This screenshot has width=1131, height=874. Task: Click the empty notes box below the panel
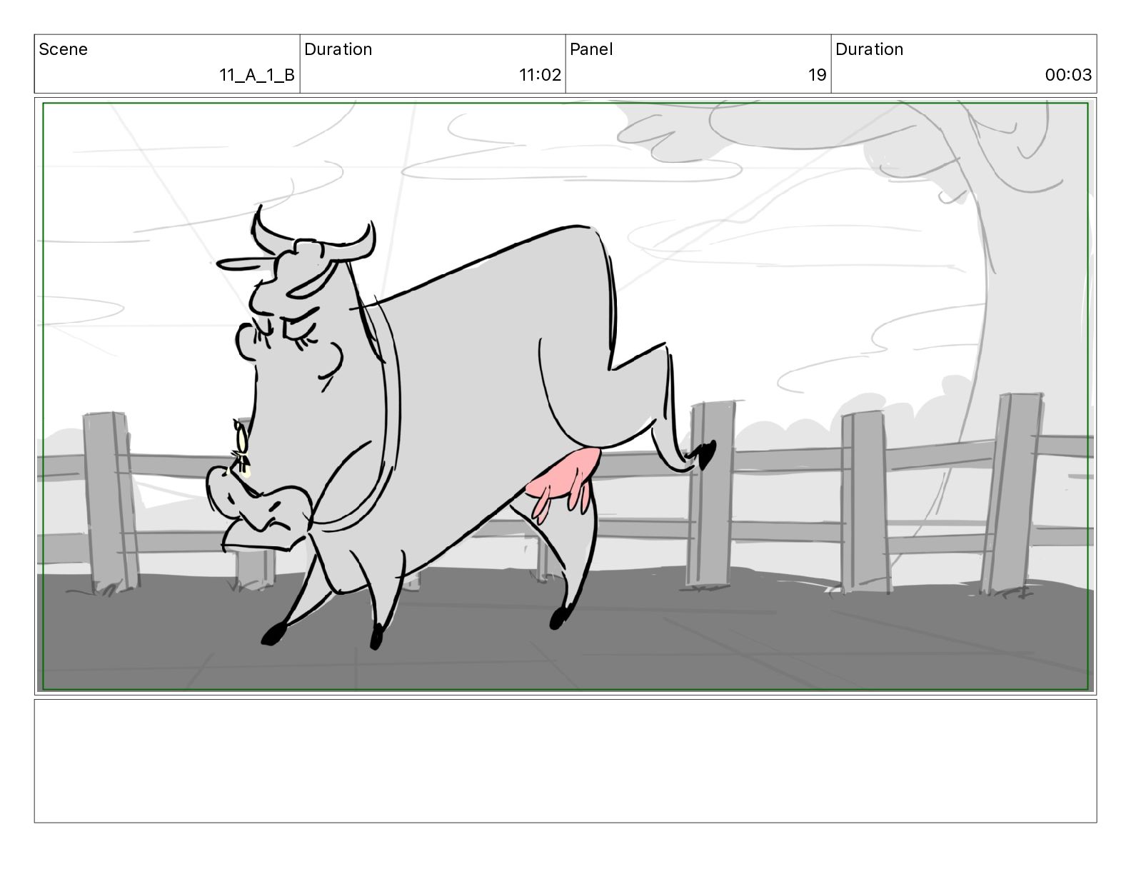[565, 761]
